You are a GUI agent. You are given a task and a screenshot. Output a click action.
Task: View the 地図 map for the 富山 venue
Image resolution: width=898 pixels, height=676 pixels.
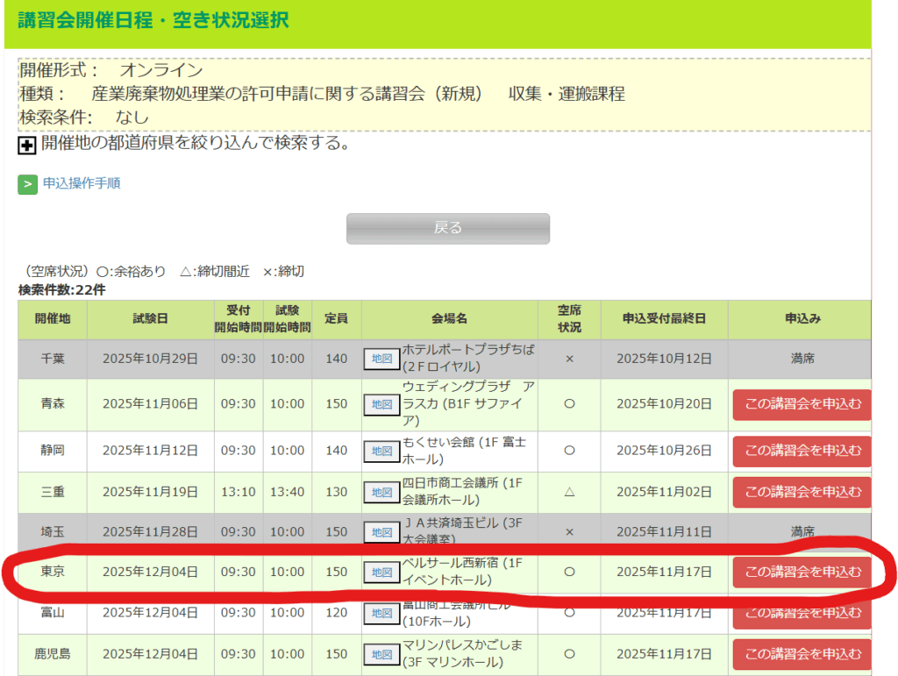(x=381, y=613)
